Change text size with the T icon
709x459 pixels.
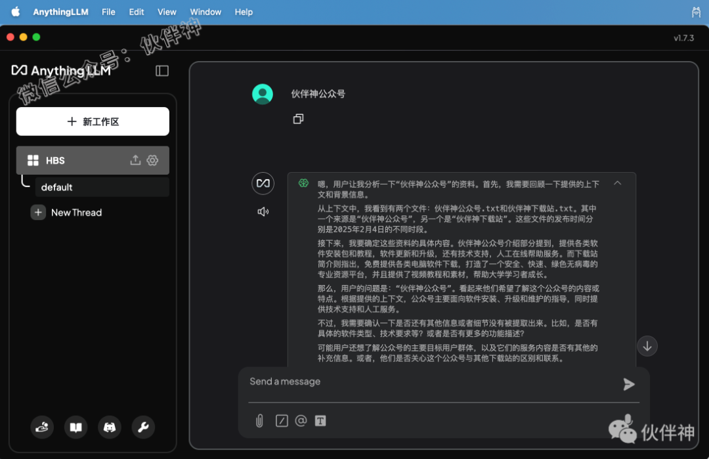[320, 421]
